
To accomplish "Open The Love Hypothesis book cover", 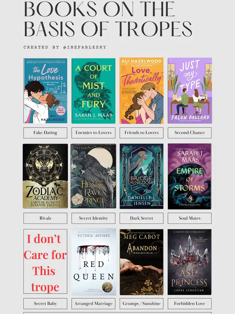I will point(46,91).
